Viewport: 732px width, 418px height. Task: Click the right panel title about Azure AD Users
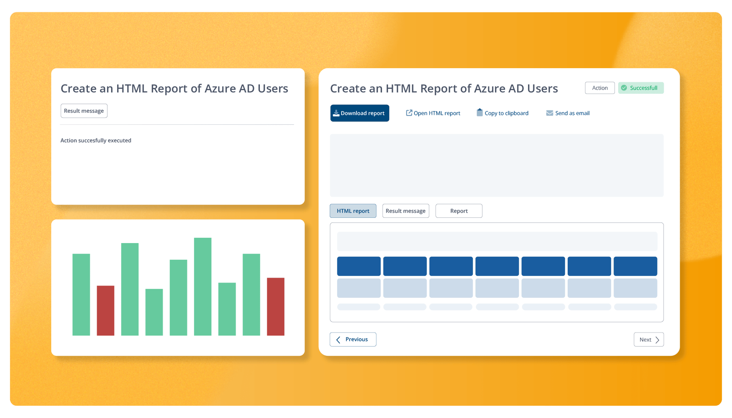(x=444, y=88)
